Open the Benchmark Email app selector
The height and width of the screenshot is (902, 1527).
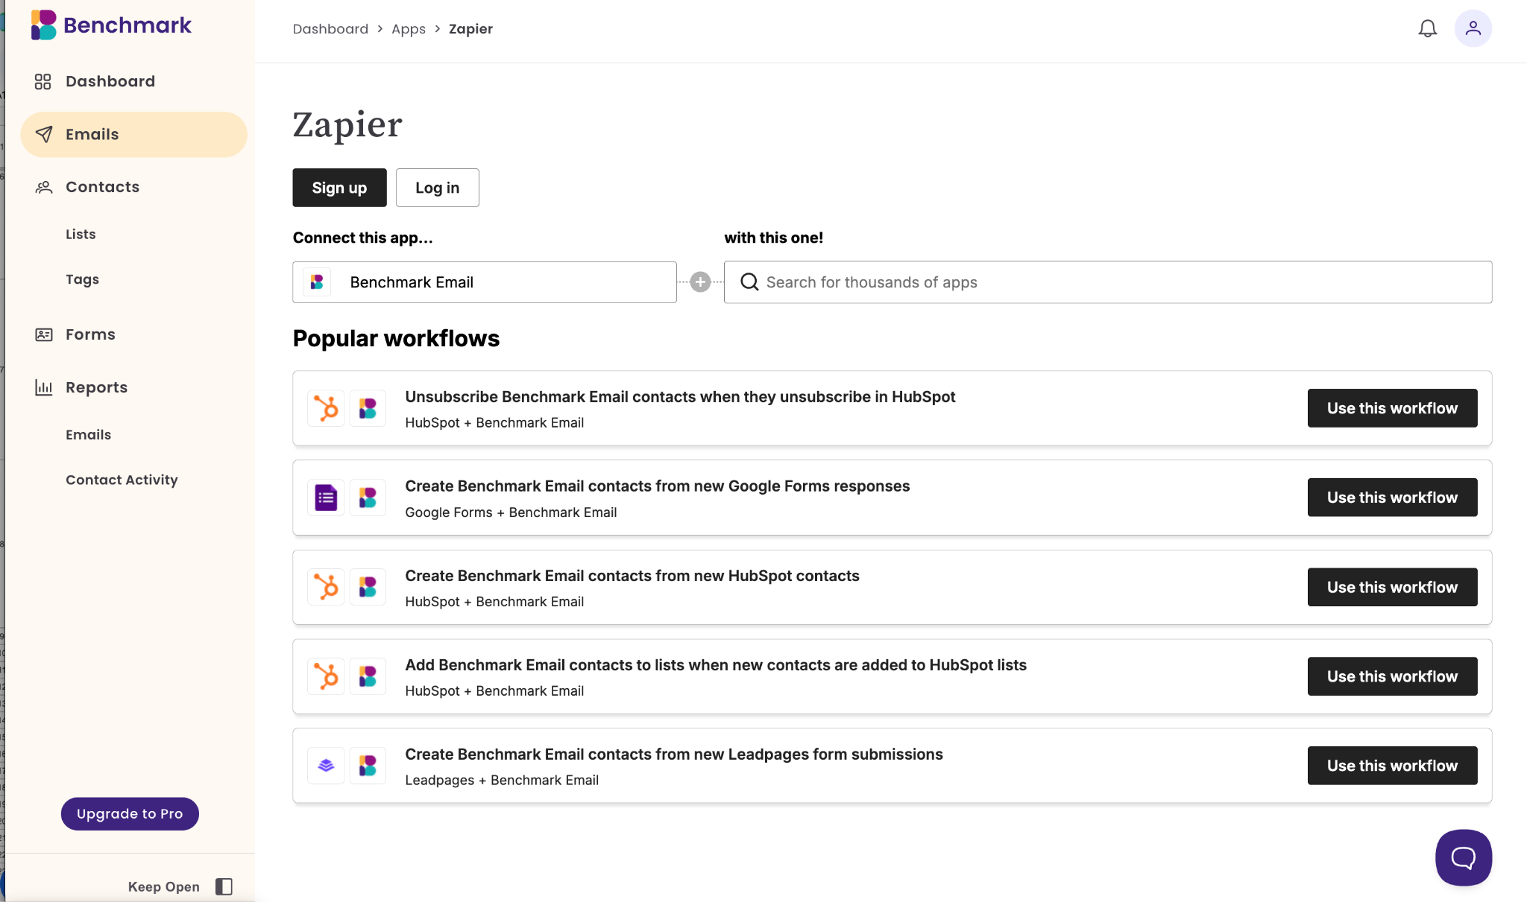tap(485, 282)
